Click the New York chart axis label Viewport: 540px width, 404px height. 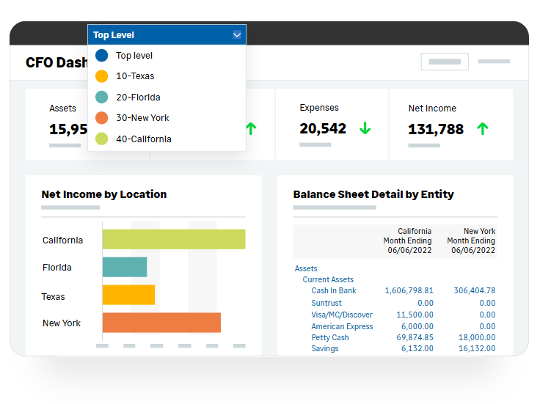[62, 323]
